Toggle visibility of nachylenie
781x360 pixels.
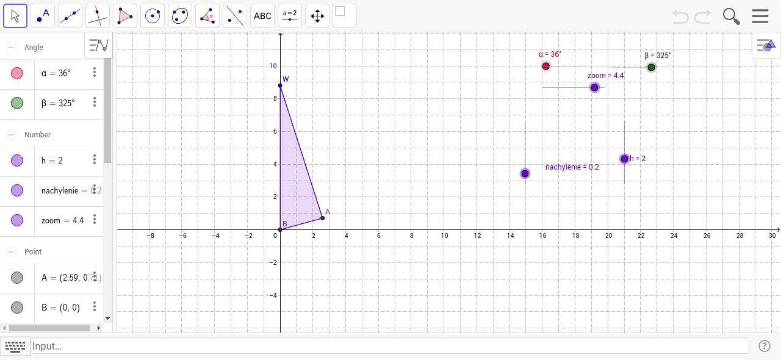coord(17,190)
